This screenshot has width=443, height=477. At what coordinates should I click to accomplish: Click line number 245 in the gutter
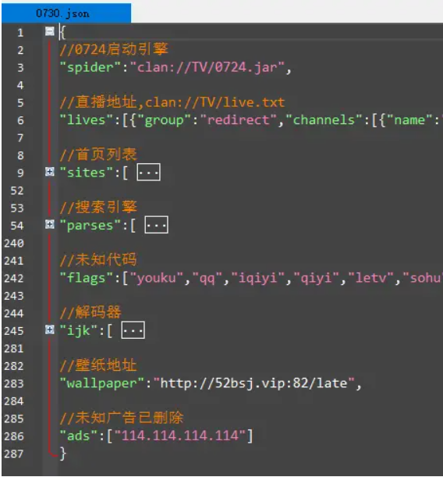(x=14, y=331)
